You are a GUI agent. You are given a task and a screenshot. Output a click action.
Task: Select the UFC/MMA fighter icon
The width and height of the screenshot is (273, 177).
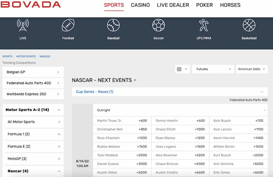tap(204, 25)
